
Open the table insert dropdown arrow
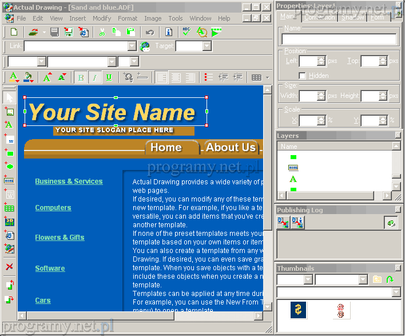pyautogui.click(x=267, y=77)
